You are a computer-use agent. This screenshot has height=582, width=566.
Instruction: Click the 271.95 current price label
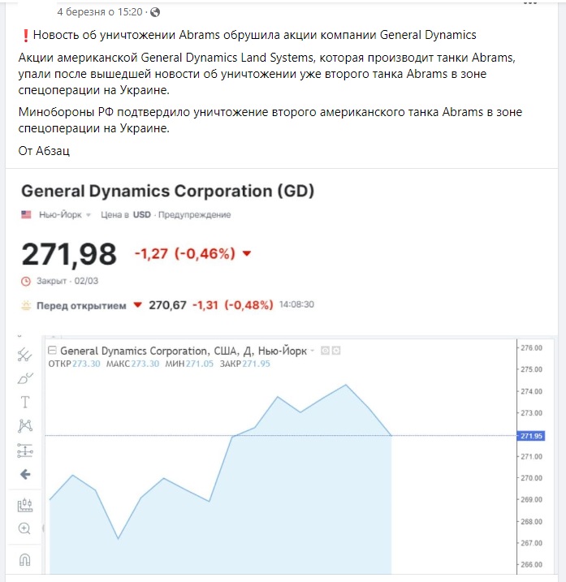[531, 436]
